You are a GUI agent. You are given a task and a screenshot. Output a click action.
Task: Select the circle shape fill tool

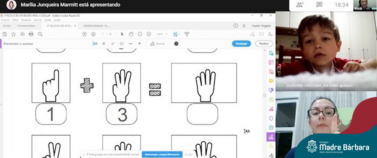pos(122,44)
